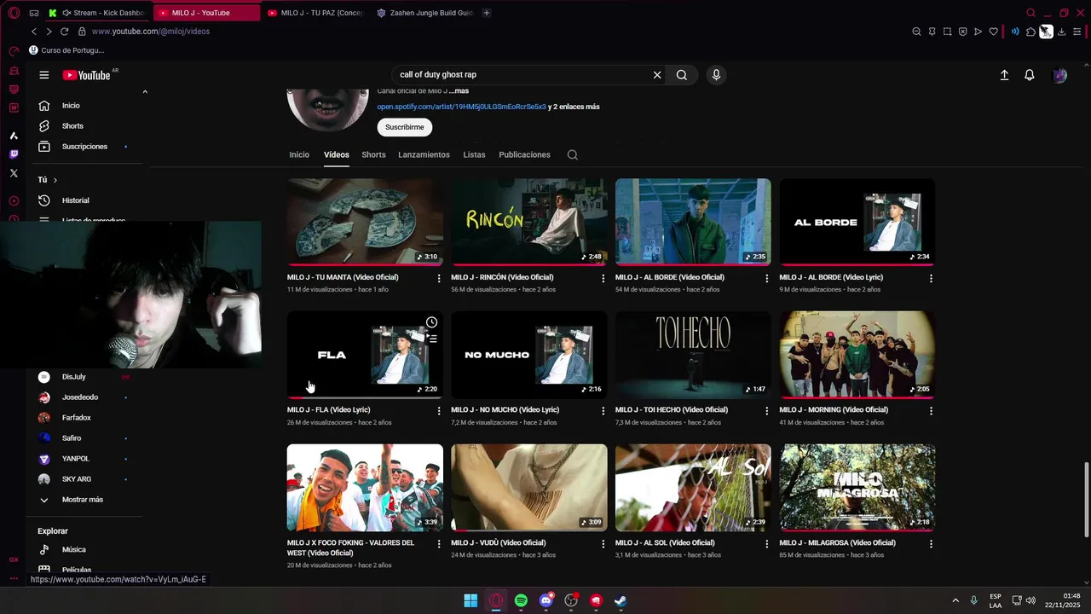Search within the channel (tab bar magnifier)
Screen dimensions: 1091x614
(x=573, y=155)
